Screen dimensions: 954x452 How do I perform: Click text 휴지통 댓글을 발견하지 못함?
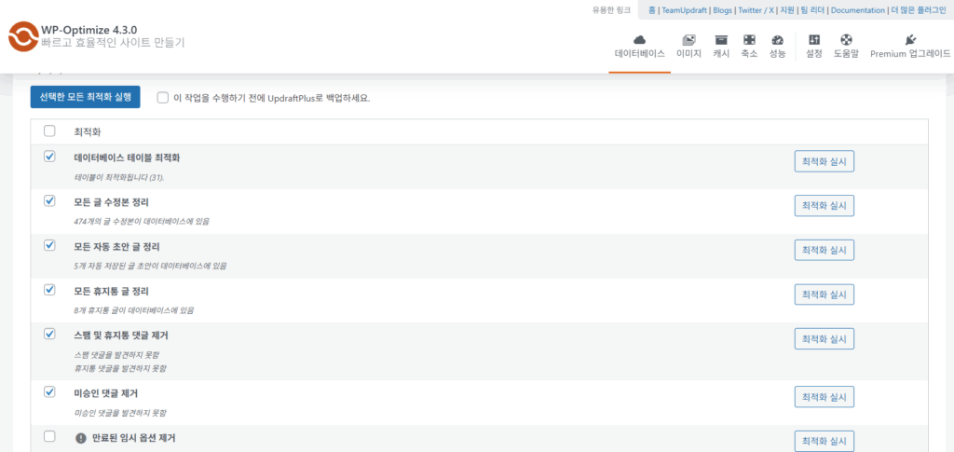pyautogui.click(x=120, y=368)
